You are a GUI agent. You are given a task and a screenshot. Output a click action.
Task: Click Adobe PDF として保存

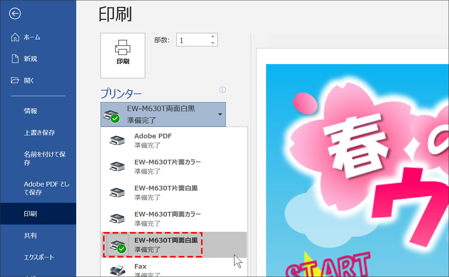[46, 188]
